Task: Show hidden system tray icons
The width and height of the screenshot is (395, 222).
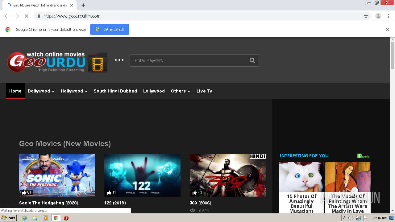Action: [344, 218]
